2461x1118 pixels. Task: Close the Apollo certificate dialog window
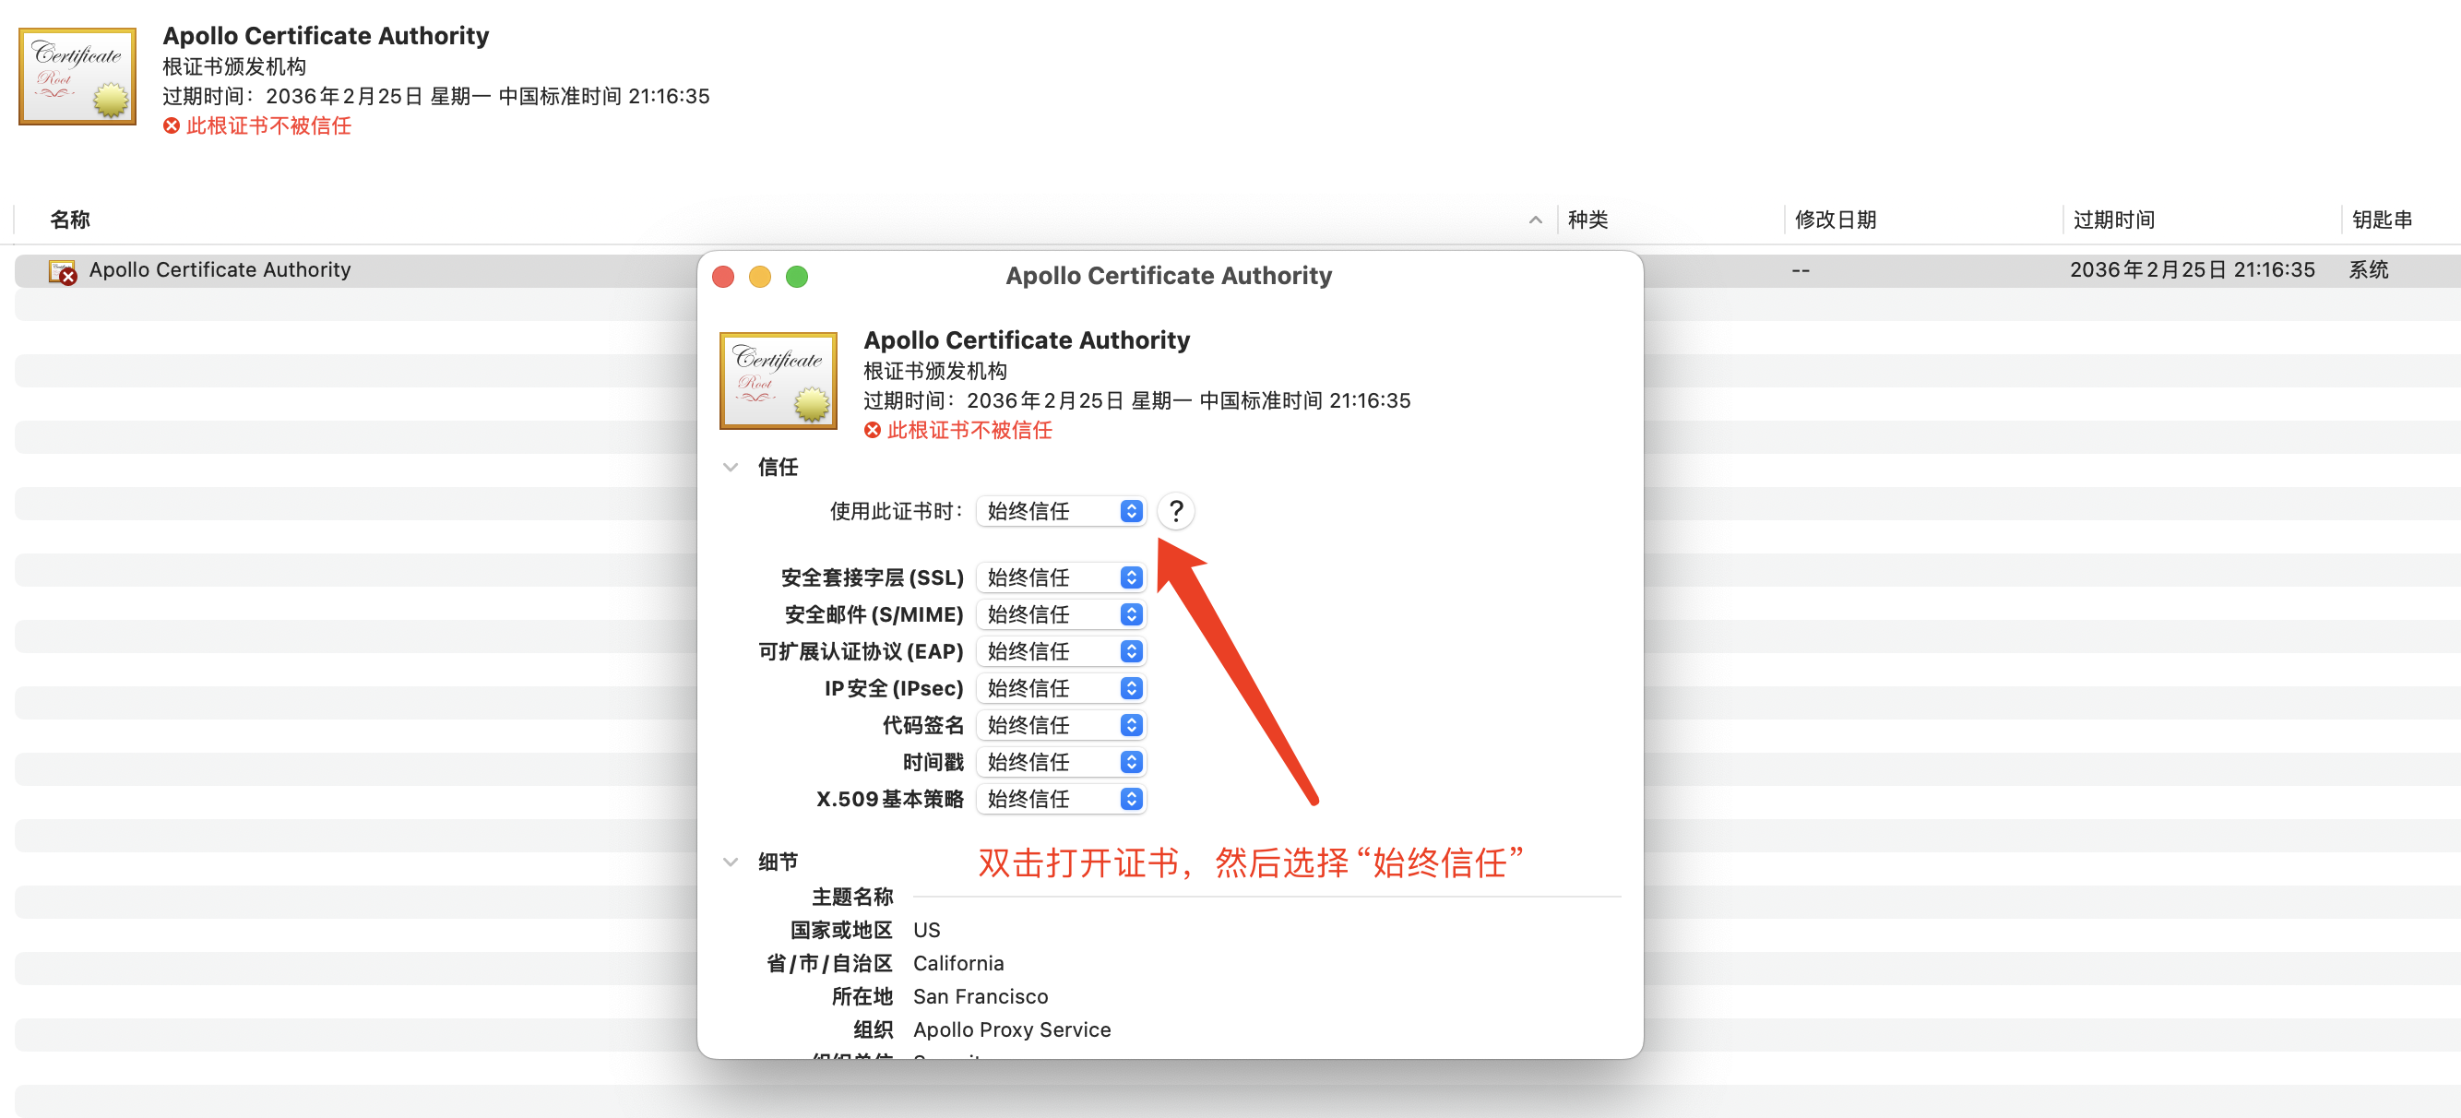point(723,277)
